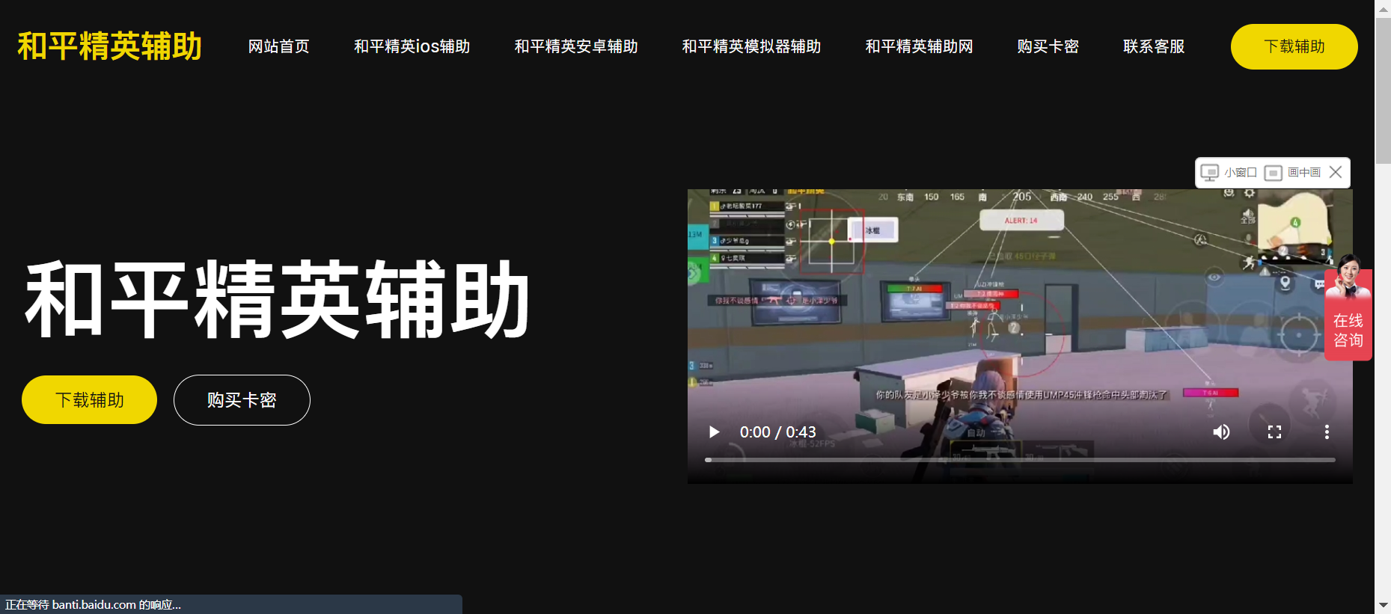Click 联系客服 in the navigation bar
The width and height of the screenshot is (1391, 614).
(1154, 46)
